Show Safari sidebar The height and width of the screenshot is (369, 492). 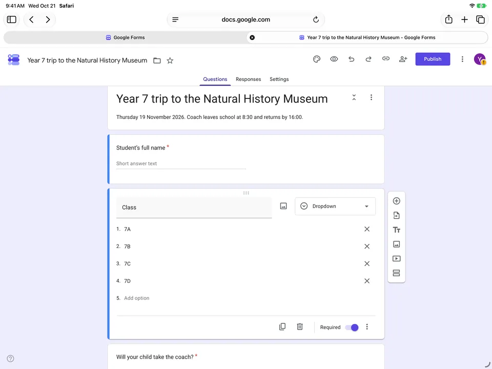pos(12,19)
